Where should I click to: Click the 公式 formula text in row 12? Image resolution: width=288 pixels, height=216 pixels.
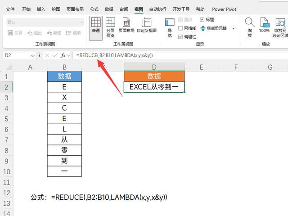coord(99,197)
